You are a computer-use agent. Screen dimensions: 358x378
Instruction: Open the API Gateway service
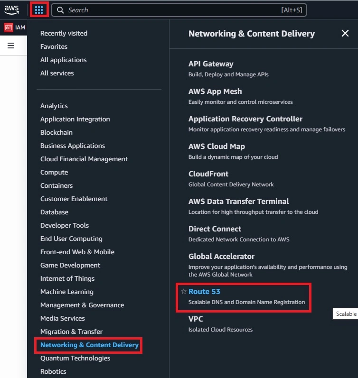click(x=211, y=64)
